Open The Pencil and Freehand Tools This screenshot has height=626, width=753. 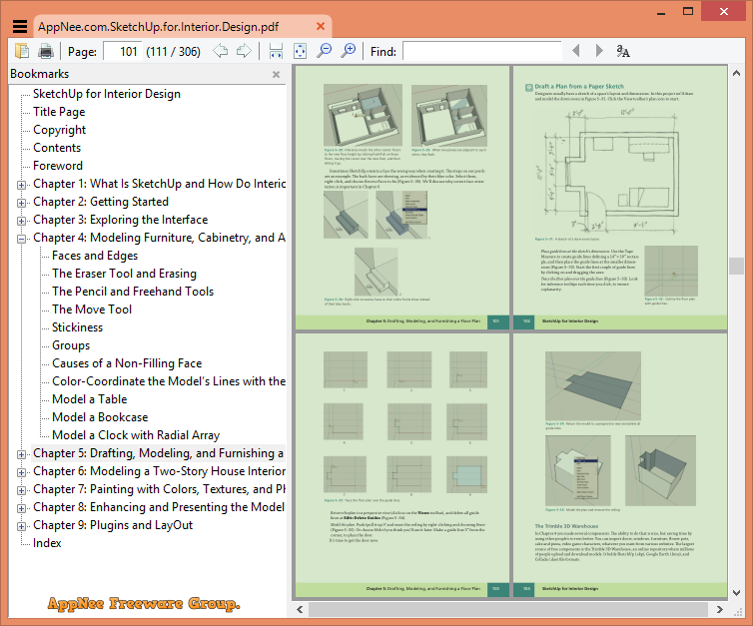coord(133,292)
